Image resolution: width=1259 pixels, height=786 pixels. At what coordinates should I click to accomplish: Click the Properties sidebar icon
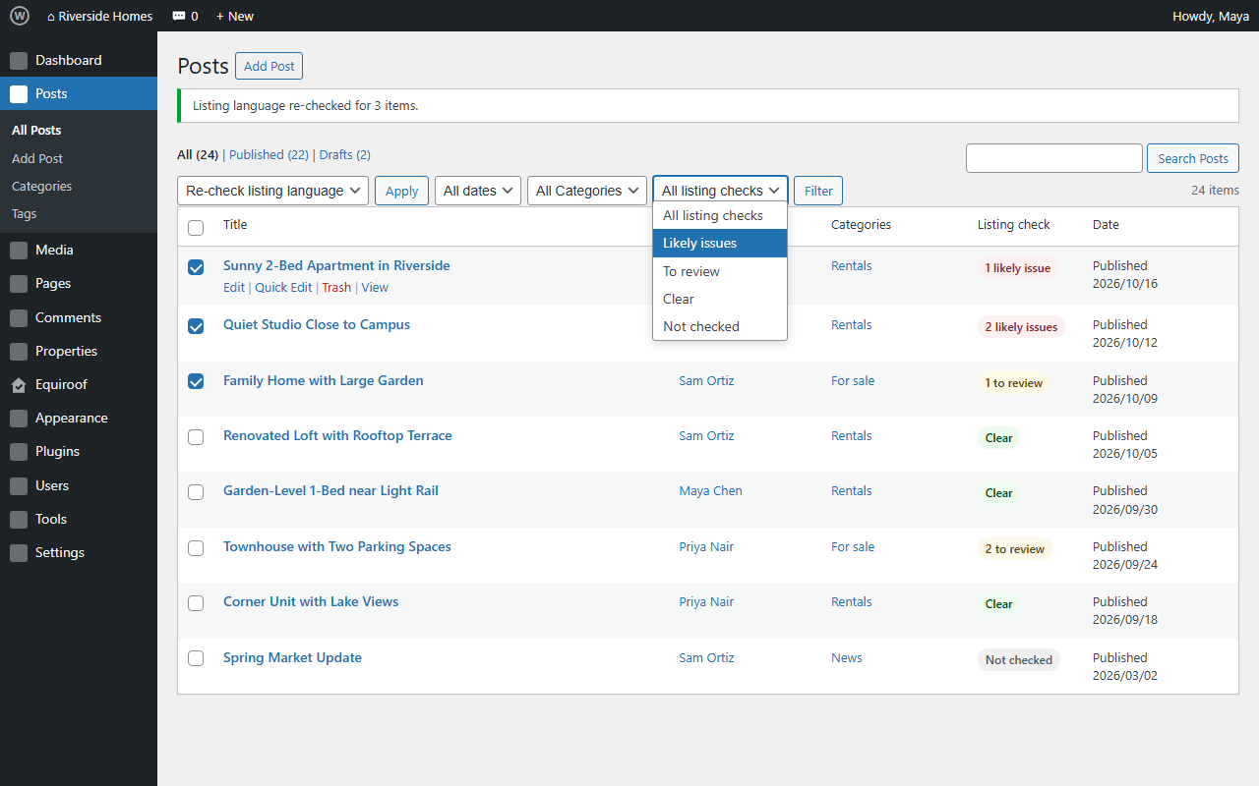tap(19, 352)
